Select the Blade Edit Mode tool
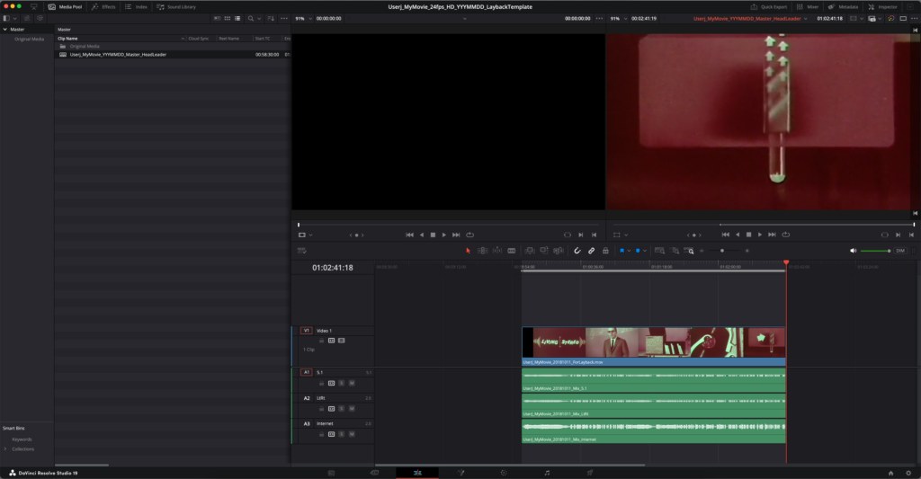Screen dimensions: 921x479 pos(512,251)
